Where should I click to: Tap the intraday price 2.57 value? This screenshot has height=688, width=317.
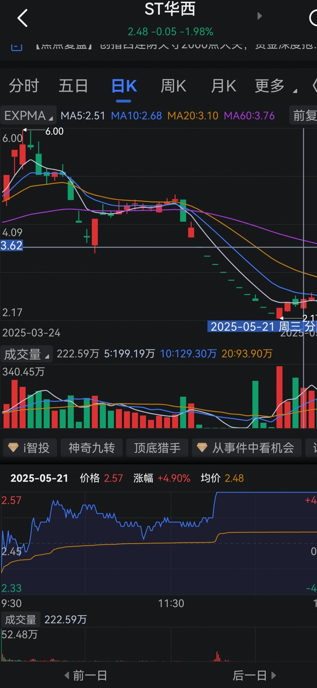[x=114, y=478]
